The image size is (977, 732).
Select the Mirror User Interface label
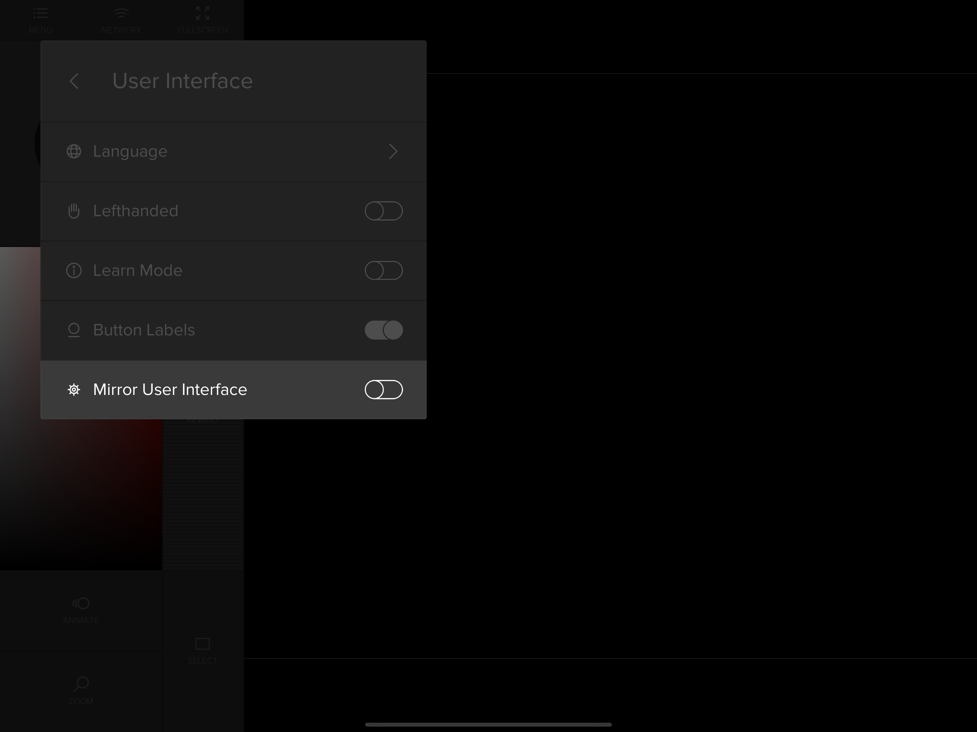pyautogui.click(x=170, y=389)
